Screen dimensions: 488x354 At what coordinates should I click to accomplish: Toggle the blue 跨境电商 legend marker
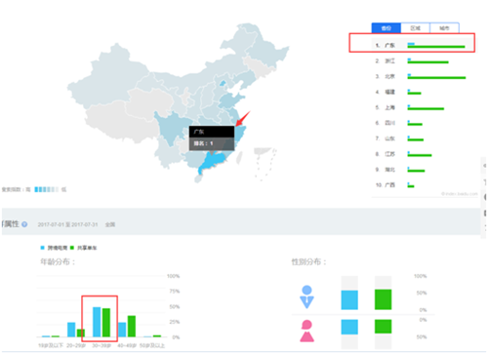click(42, 248)
